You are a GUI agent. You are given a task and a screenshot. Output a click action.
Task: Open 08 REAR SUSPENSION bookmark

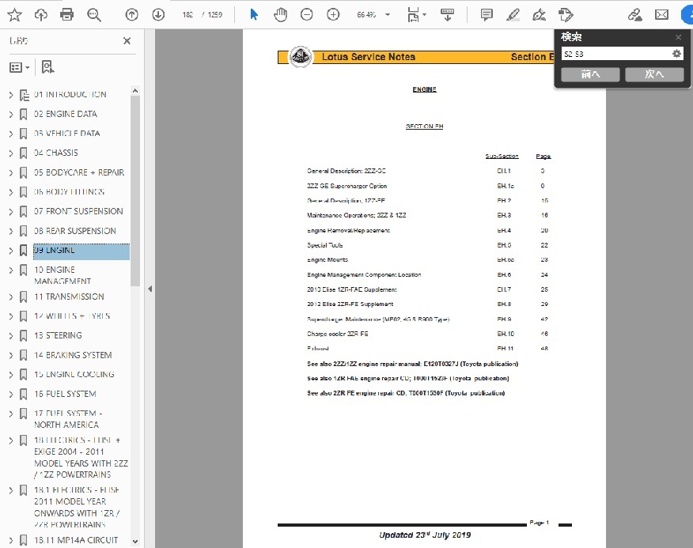75,231
